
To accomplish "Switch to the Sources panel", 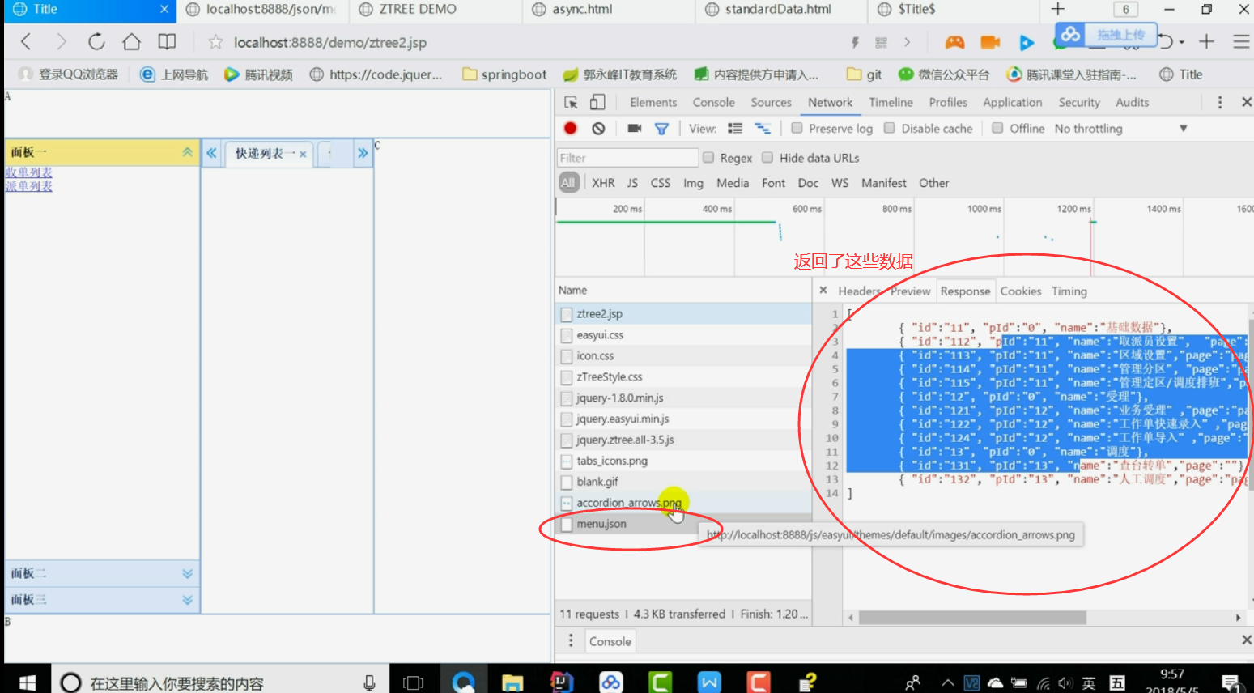I will coord(771,103).
